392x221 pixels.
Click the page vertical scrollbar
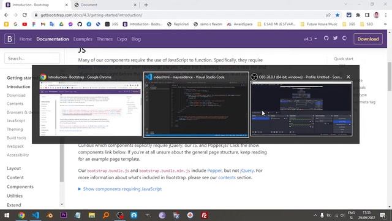390,76
